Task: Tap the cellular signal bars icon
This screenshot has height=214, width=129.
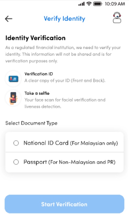Action: (x=81, y=4)
